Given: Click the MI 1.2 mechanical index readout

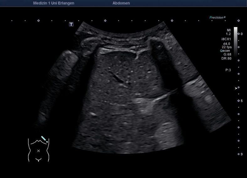Looking at the screenshot, I should click(x=229, y=31).
